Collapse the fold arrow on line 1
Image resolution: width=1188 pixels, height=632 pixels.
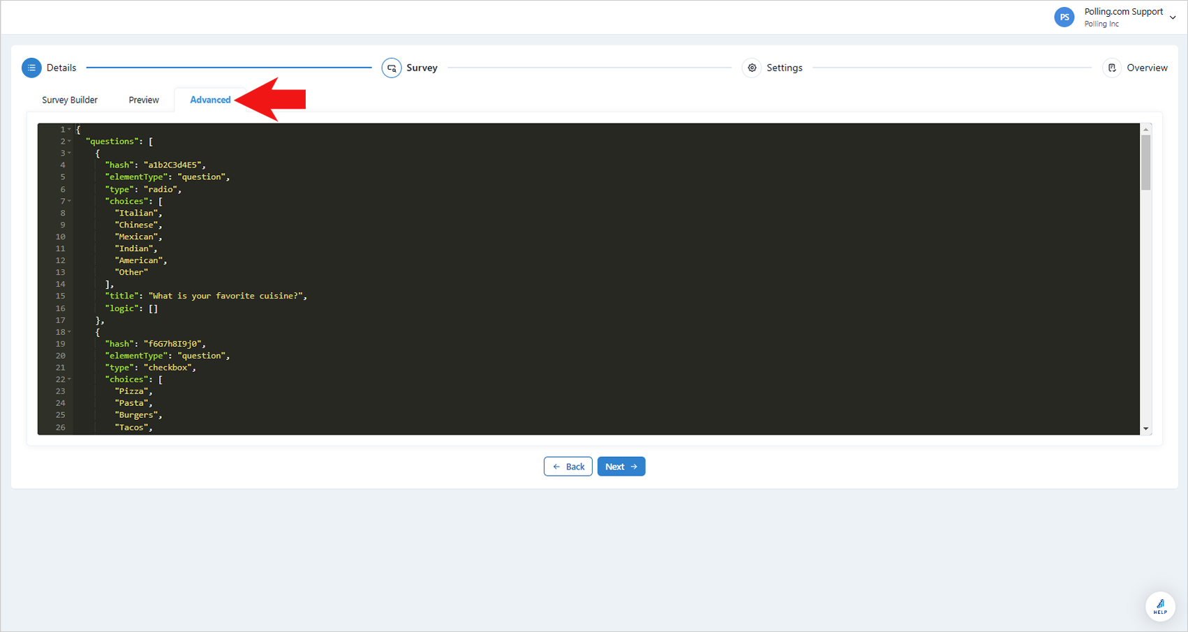click(69, 130)
